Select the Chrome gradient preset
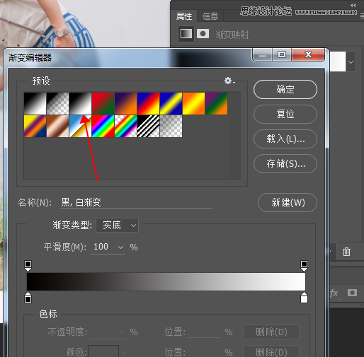364x357 pixels. pyautogui.click(x=80, y=126)
